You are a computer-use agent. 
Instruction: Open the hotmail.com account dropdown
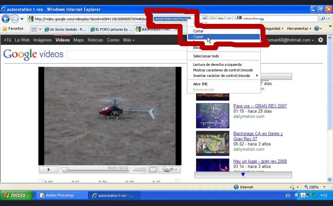[x=290, y=40]
